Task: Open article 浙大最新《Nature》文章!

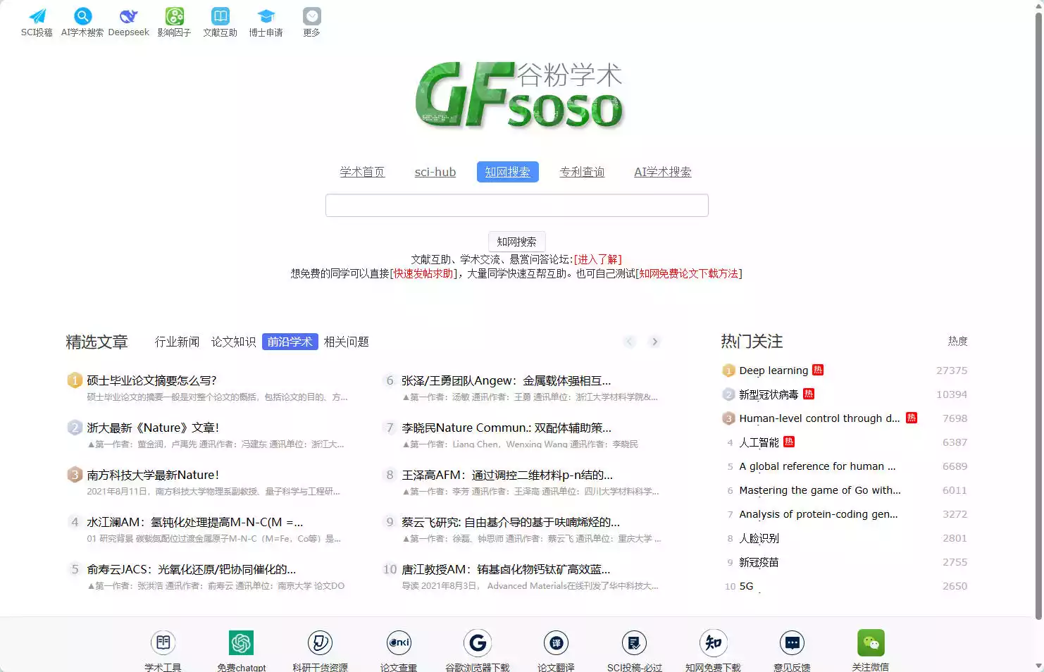Action: coord(153,428)
